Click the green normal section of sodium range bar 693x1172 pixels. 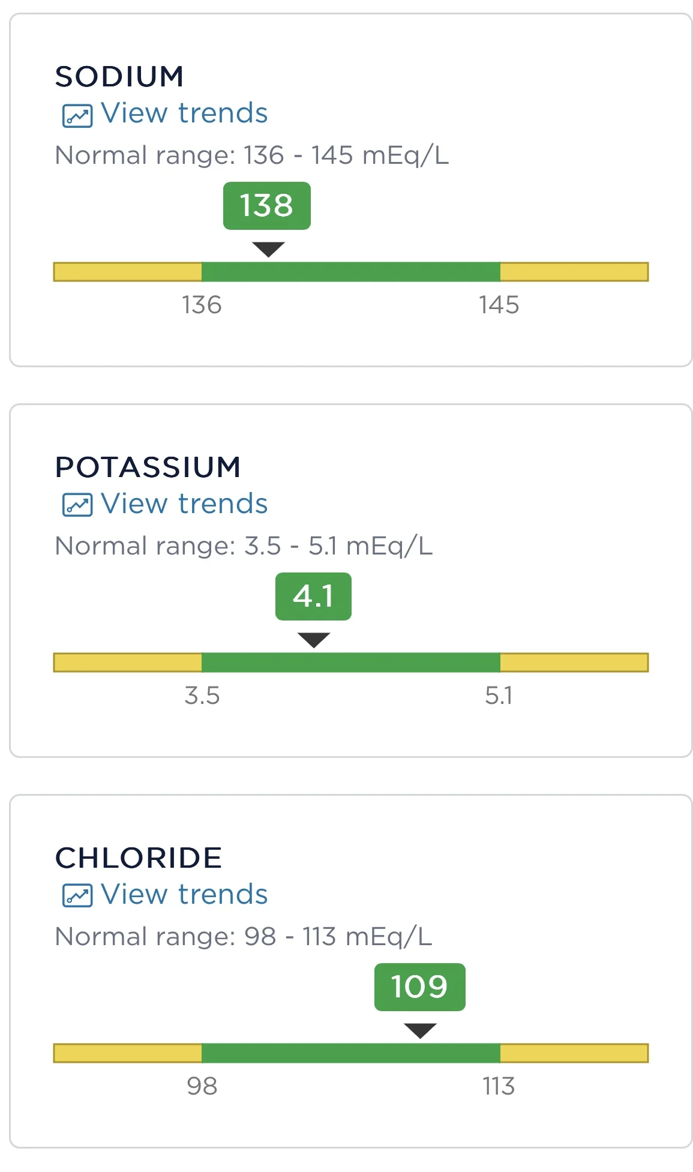(x=351, y=272)
